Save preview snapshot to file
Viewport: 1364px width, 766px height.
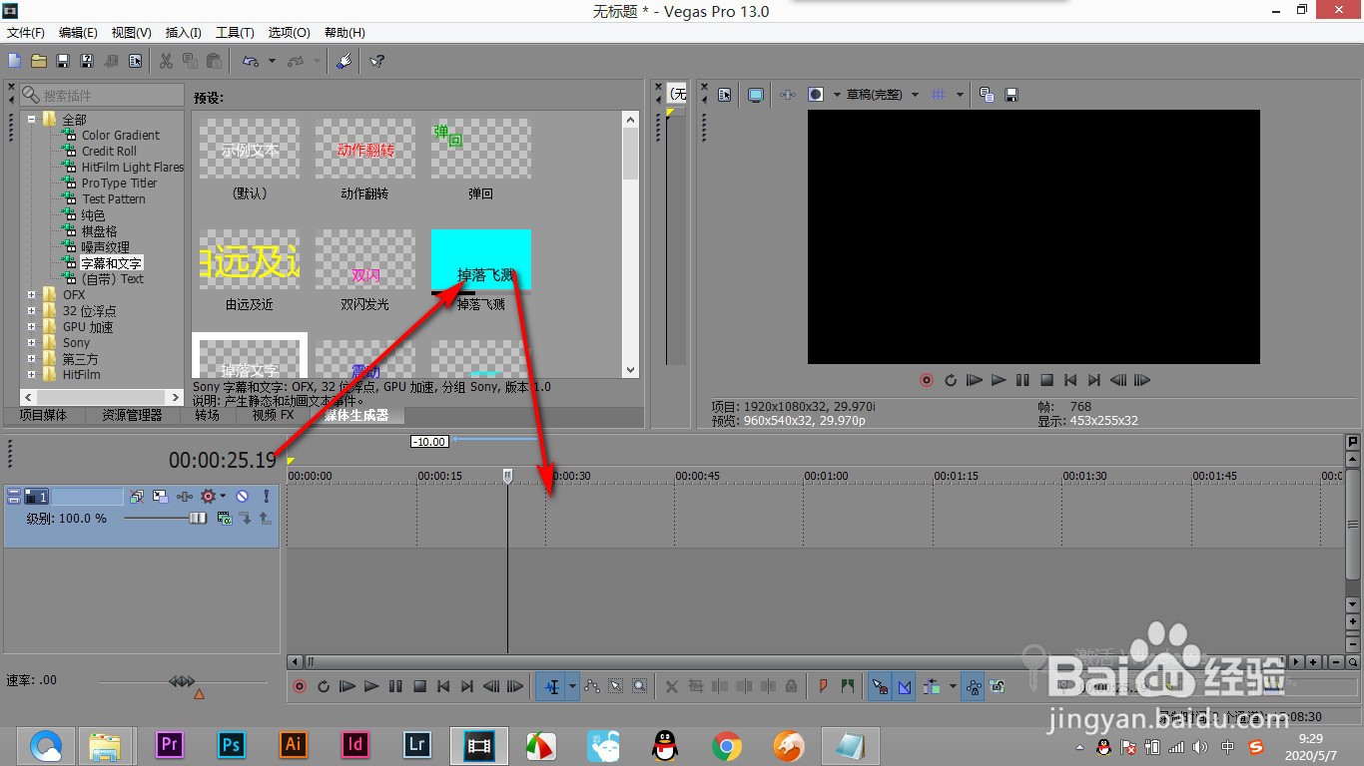click(1011, 95)
